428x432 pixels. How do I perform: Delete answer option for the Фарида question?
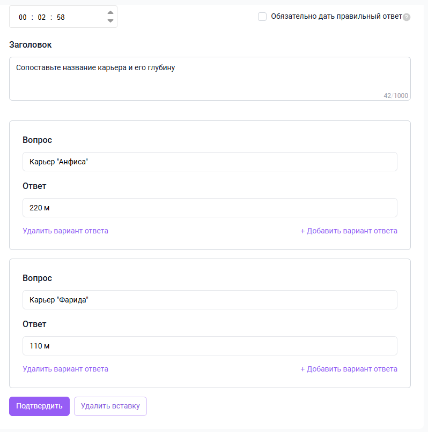coord(65,369)
